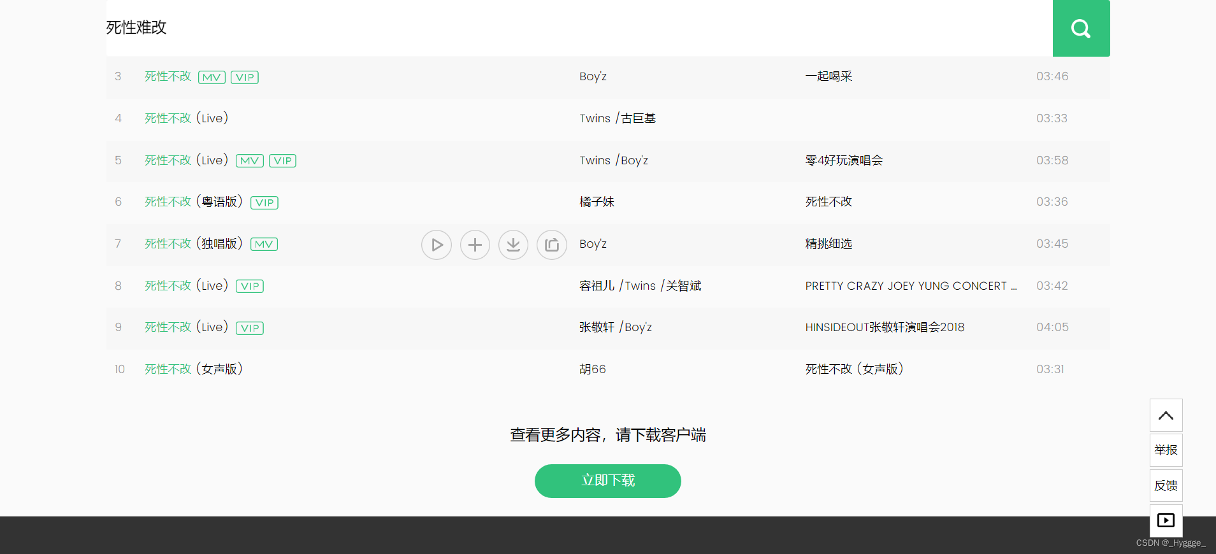Viewport: 1216px width, 554px height.
Task: Add song 7 to playlist with plus icon
Action: (x=475, y=245)
